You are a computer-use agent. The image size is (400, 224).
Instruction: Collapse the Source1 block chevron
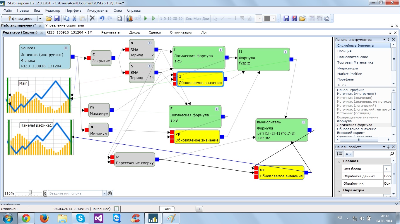[66, 48]
